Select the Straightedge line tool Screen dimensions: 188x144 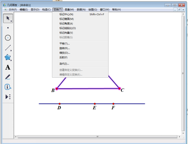tap(8, 48)
